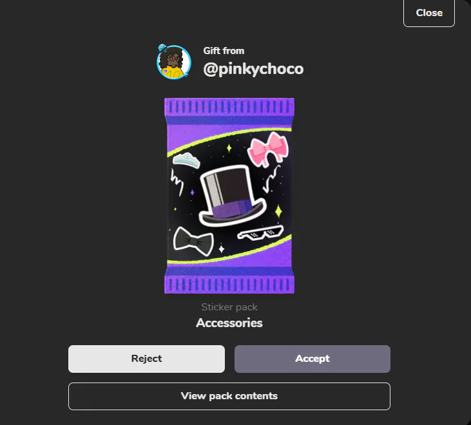
Task: Click the top hat sticker on the pack
Action: point(231,196)
